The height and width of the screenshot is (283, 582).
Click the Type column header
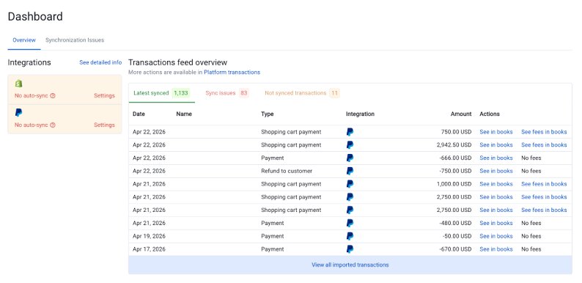268,114
